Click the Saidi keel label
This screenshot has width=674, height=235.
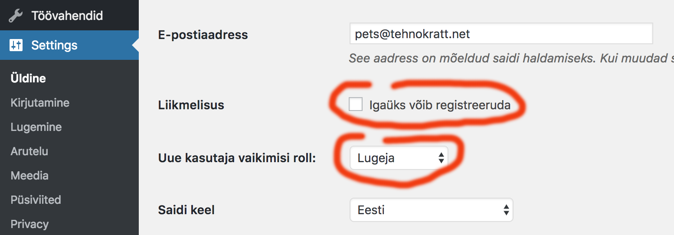(186, 210)
